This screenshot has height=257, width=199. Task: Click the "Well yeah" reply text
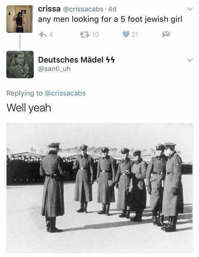[29, 108]
